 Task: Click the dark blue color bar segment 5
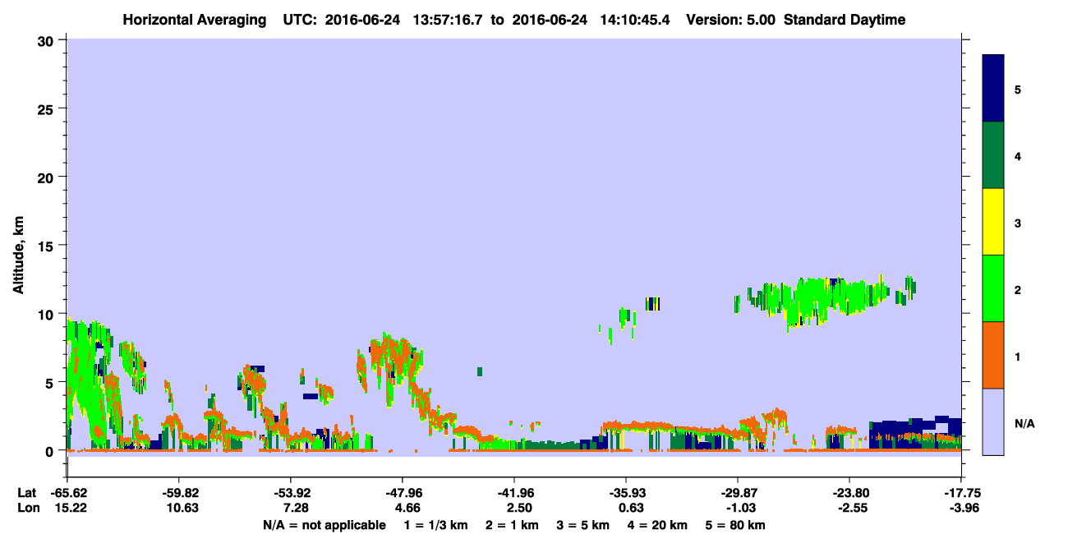click(993, 89)
